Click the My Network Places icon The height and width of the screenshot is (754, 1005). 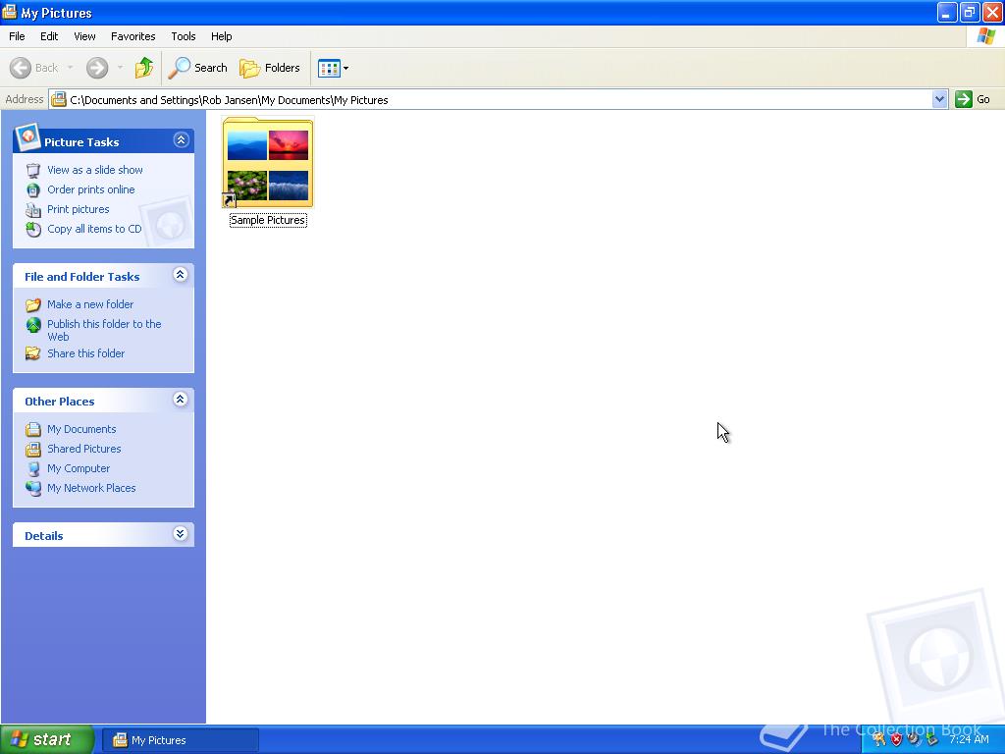point(33,489)
